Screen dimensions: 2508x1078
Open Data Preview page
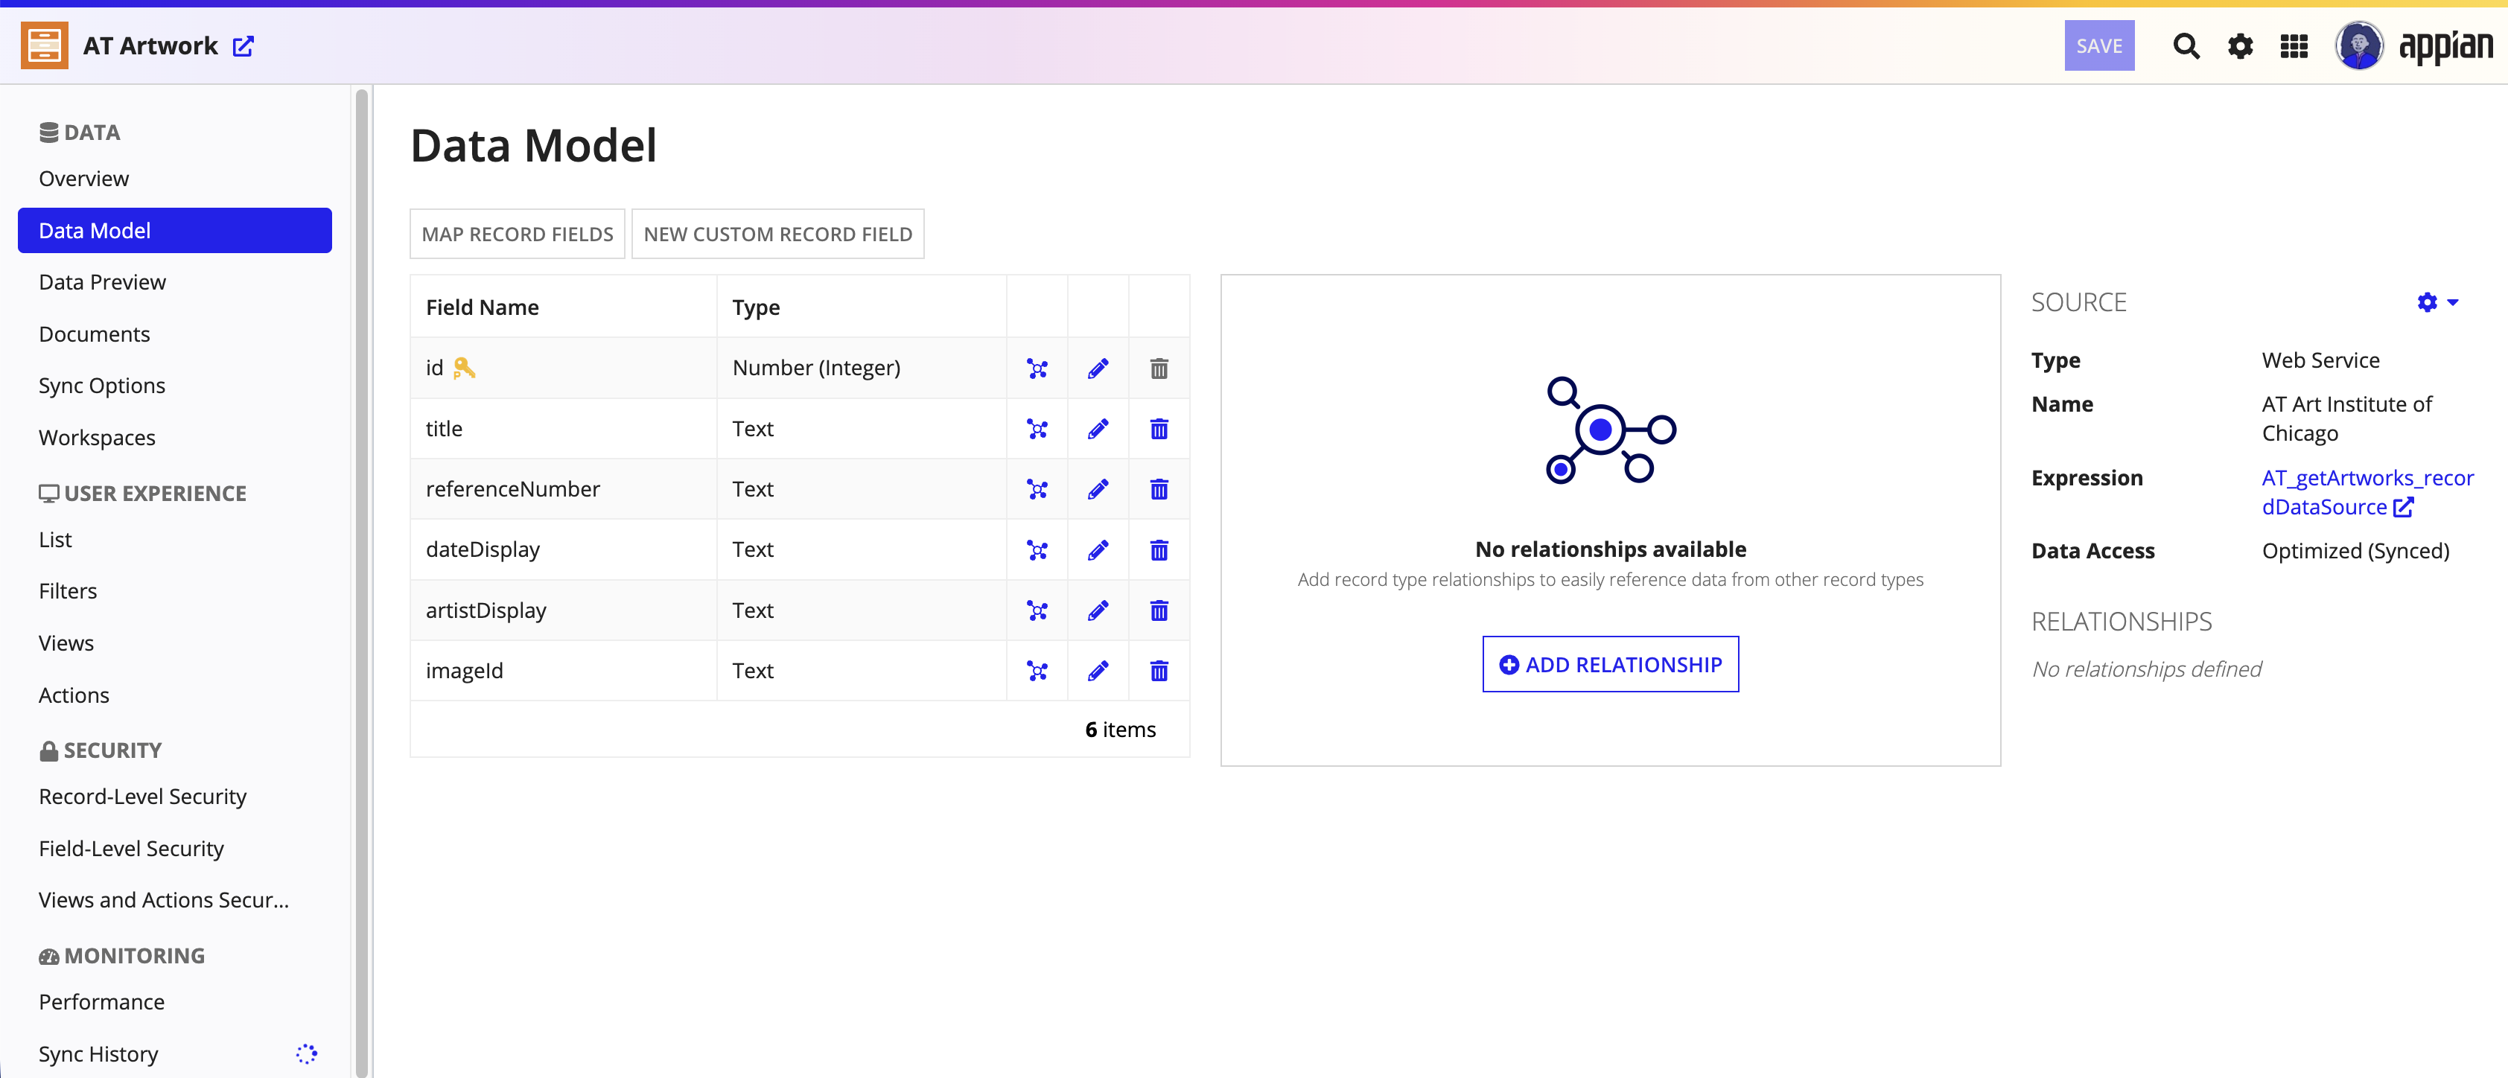coord(175,282)
